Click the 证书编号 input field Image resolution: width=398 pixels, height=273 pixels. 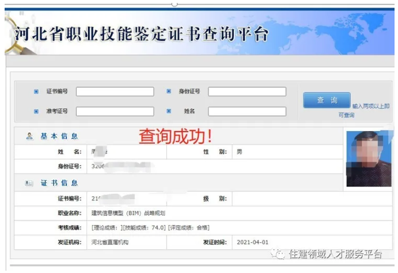[x=115, y=92]
